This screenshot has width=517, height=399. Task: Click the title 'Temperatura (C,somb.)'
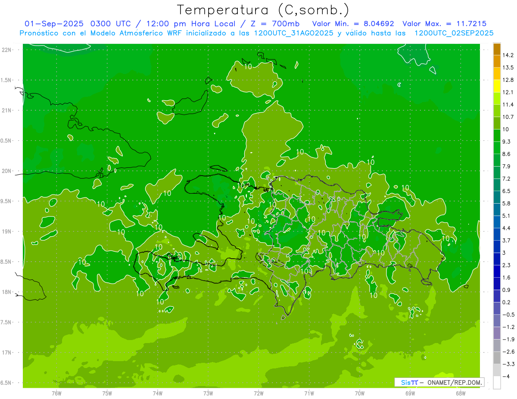tap(263, 9)
